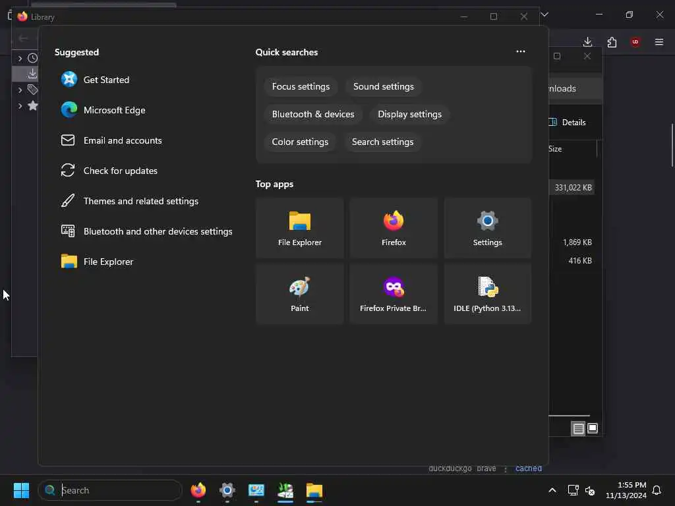
Task: Expand the History item in Library window
Action: 20,58
